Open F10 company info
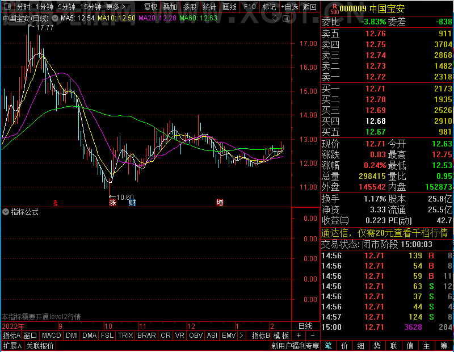The image size is (454, 352). point(250,7)
